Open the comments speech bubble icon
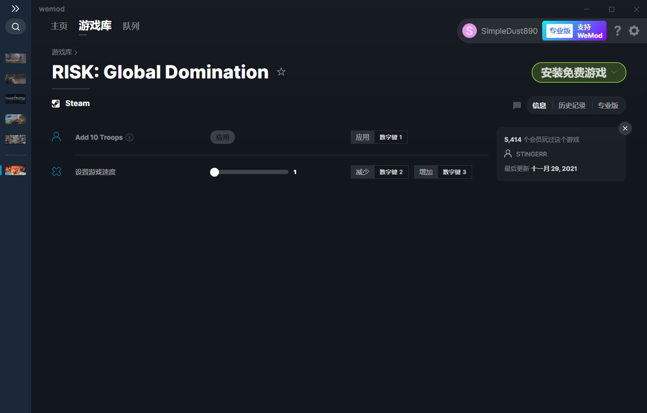The image size is (647, 413). point(517,105)
